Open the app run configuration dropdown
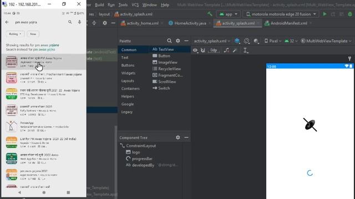Screen dimensions: 355x199 (x=228, y=14)
